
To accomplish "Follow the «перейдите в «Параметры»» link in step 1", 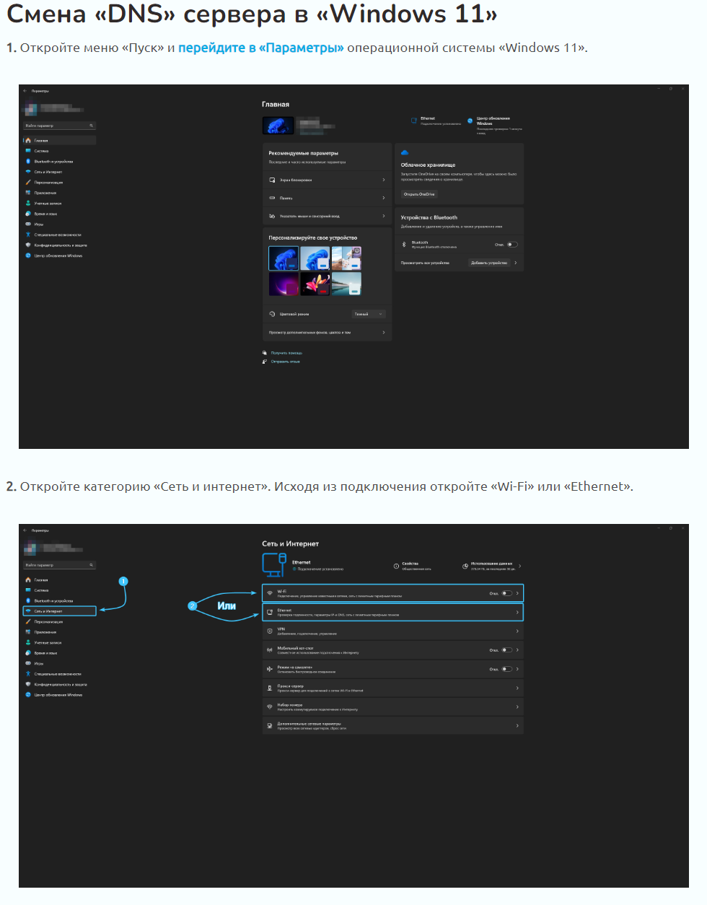I will (261, 48).
